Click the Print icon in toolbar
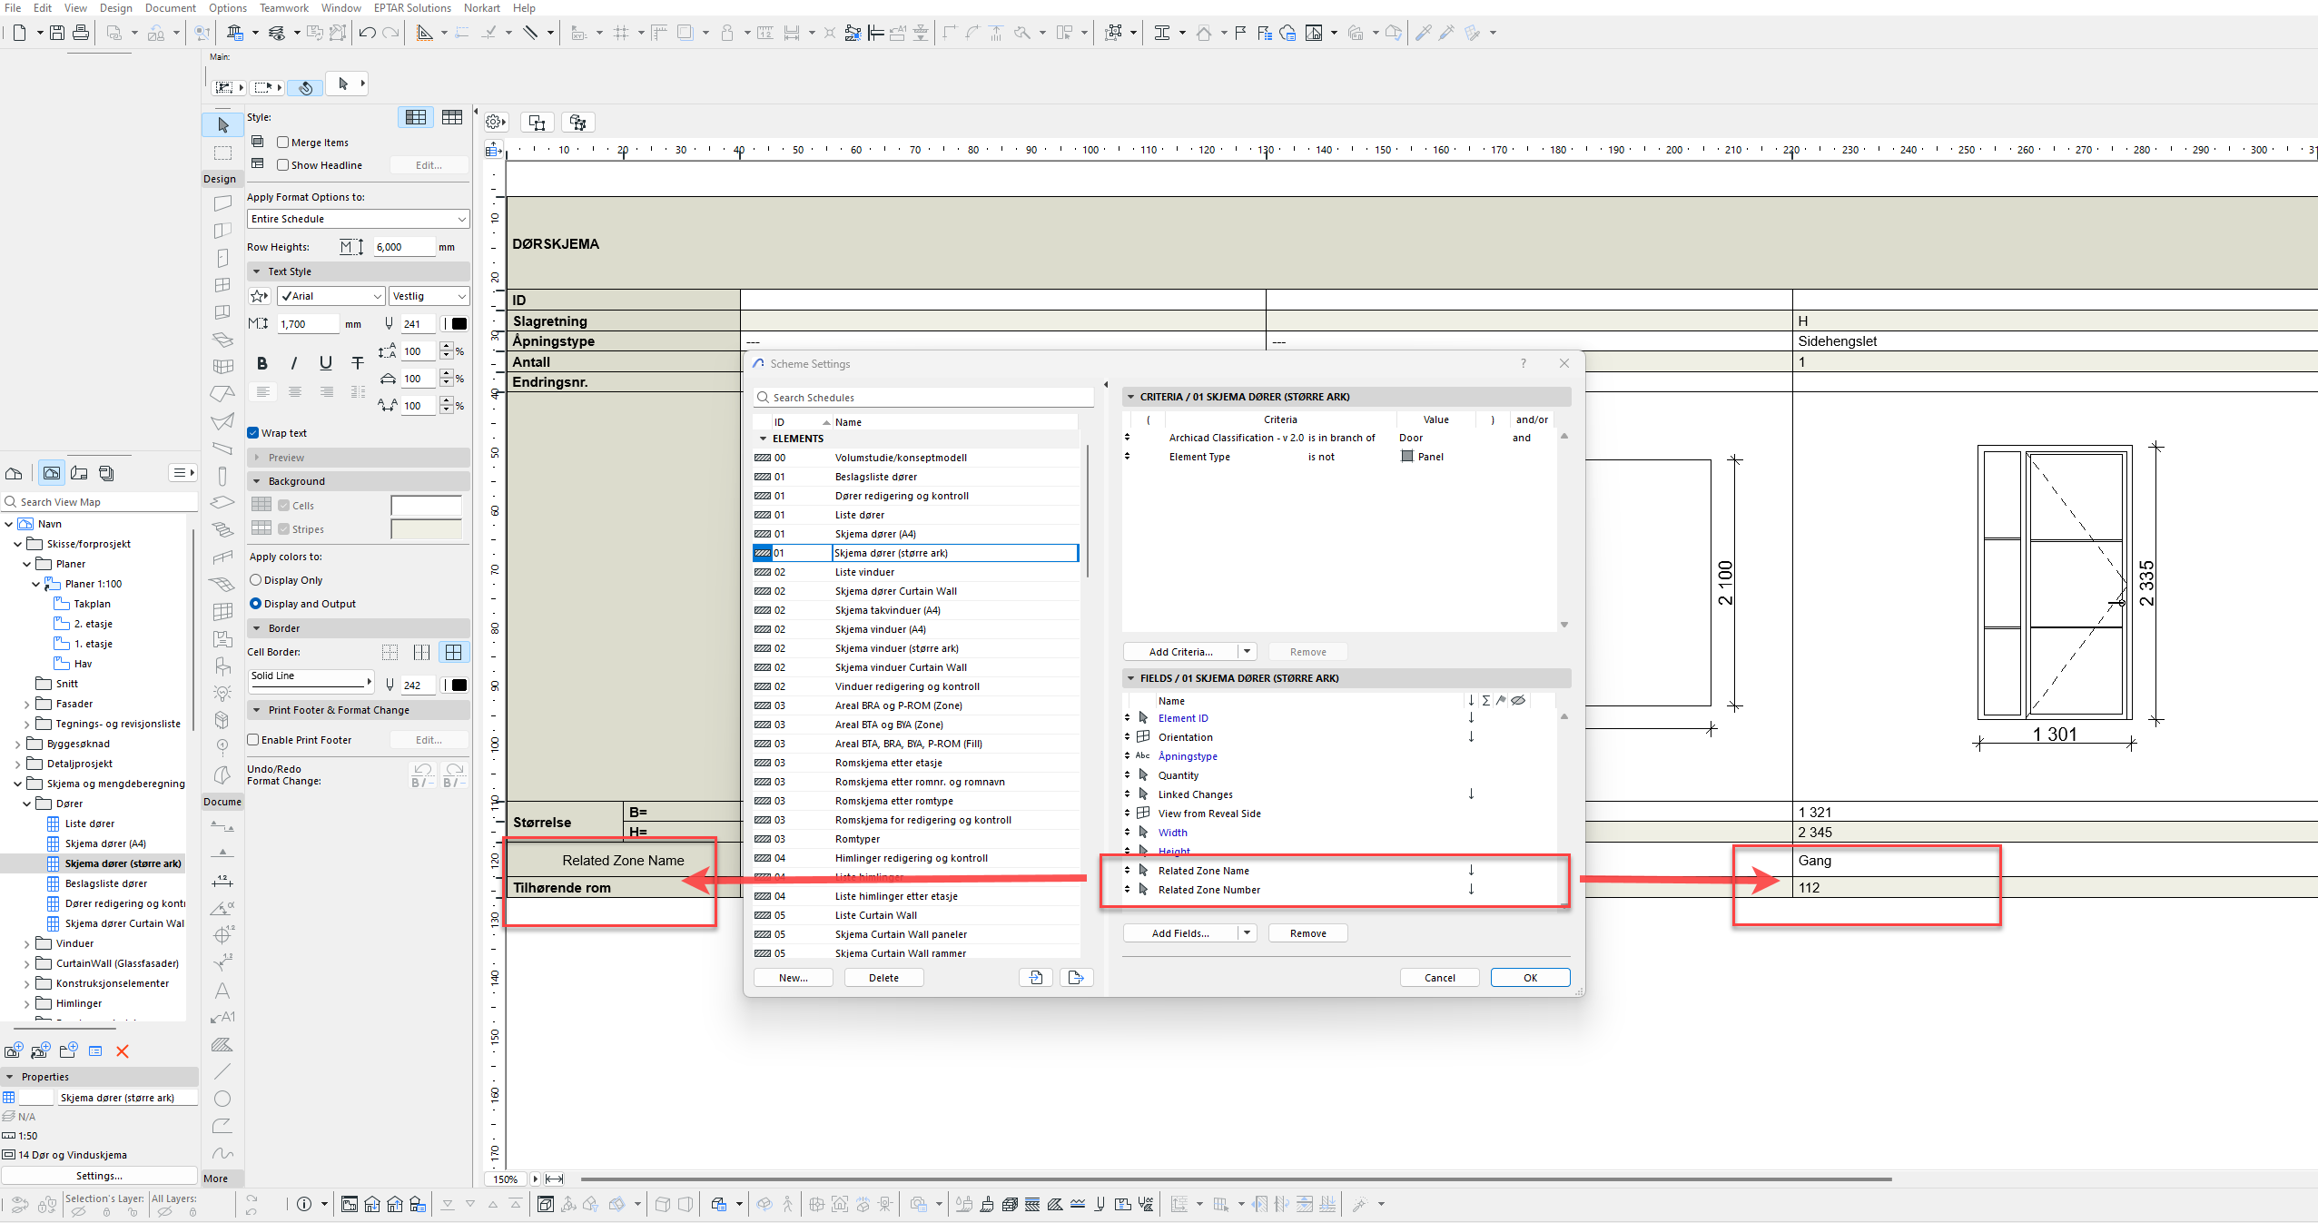 coord(81,34)
